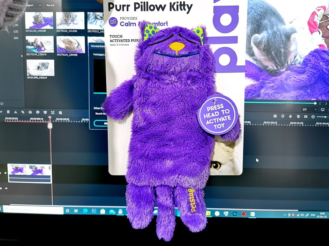Open the Speed control in timeline toolbar
329x246 pixels.
(30, 112)
